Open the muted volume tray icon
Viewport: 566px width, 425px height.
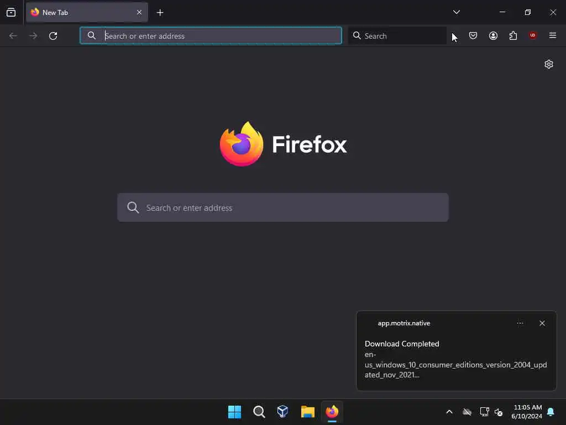499,412
